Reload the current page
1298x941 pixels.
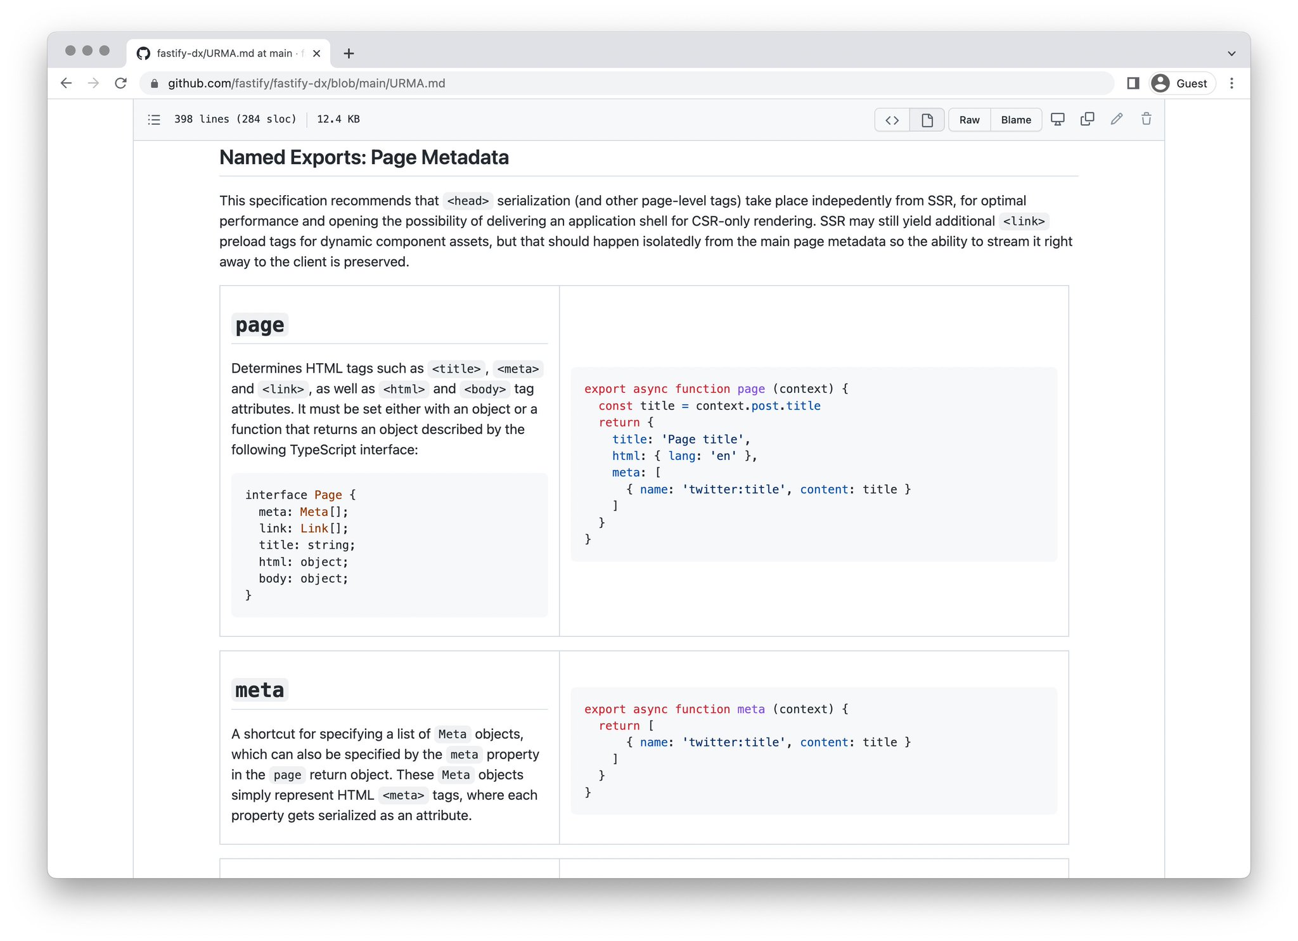click(x=121, y=83)
